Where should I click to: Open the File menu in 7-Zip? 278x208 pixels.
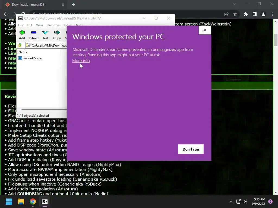pos(21,25)
